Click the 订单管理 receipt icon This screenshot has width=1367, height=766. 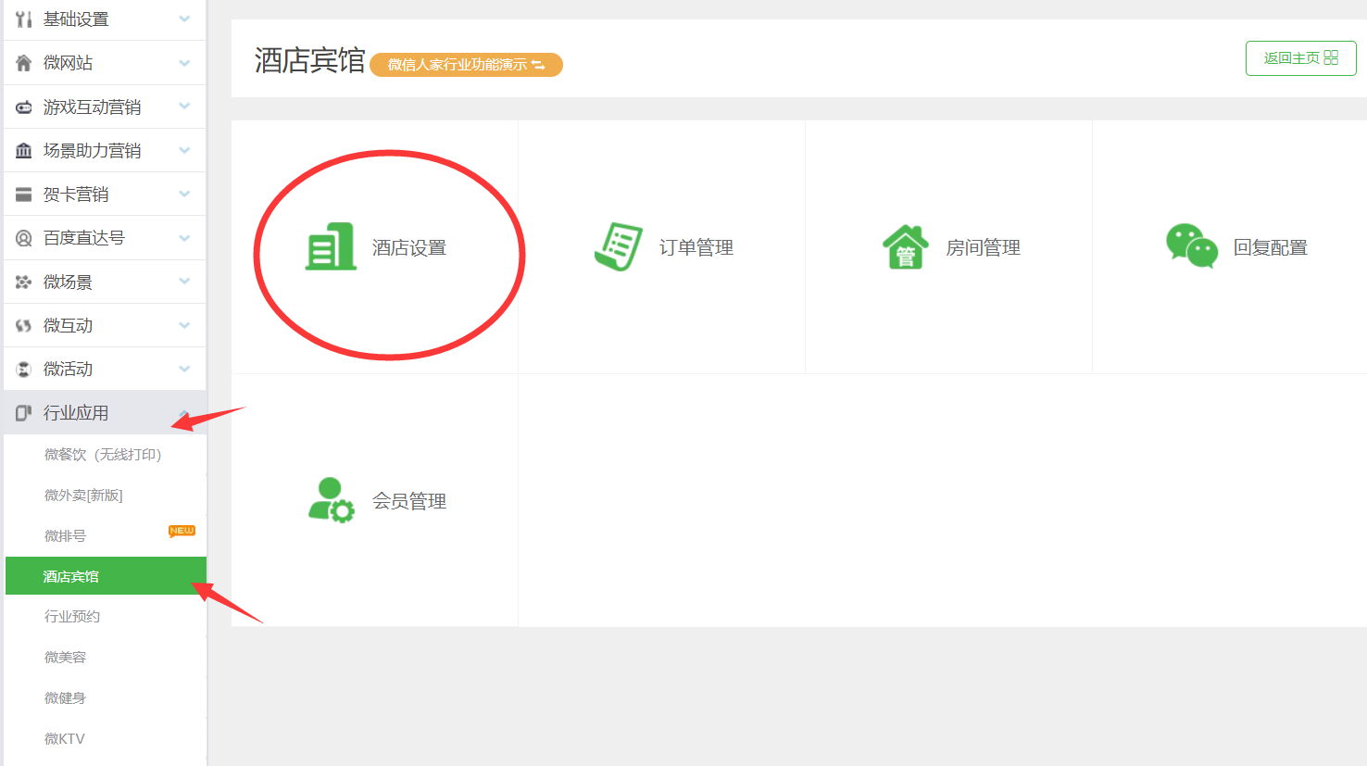tap(618, 246)
